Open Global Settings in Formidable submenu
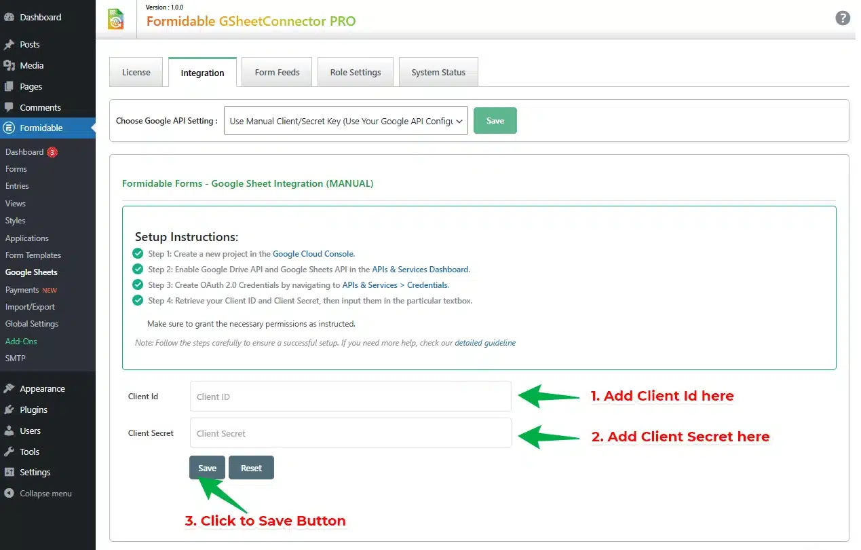 [32, 324]
